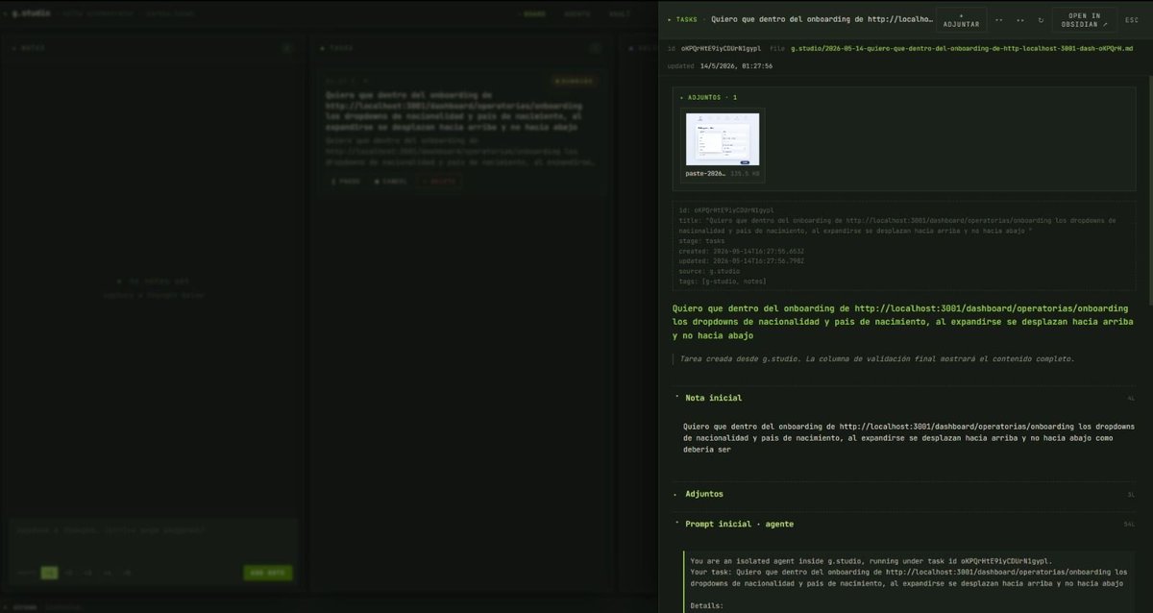Click the attachment size label under the thumbnail
The width and height of the screenshot is (1153, 613).
pos(745,175)
